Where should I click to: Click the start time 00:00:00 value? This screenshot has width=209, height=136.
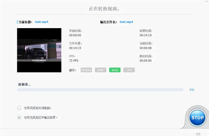click(75, 35)
